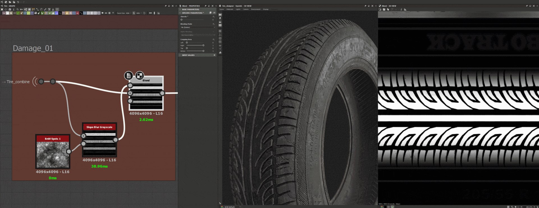Click the checker badge above Blend node
The image size is (539, 208).
(140, 75)
